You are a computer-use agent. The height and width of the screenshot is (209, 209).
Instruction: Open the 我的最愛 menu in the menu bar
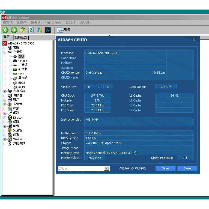pos(53,23)
